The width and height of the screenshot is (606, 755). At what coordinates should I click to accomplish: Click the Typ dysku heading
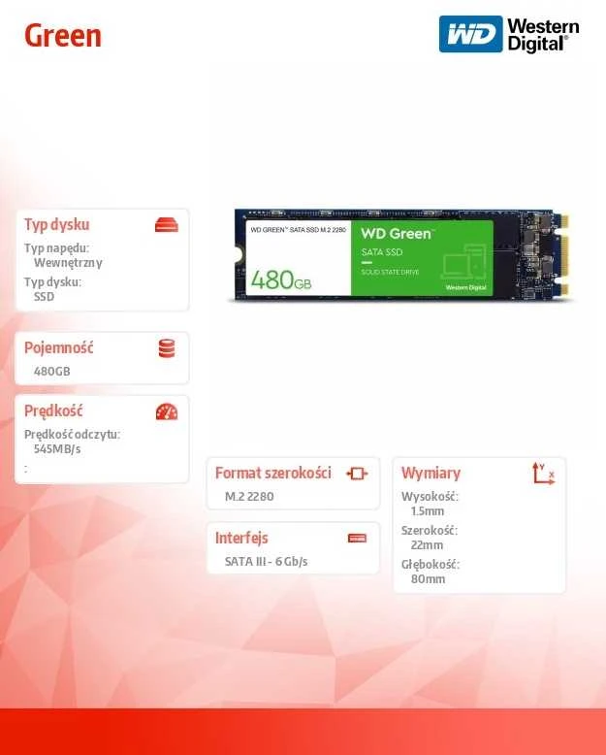pyautogui.click(x=57, y=224)
